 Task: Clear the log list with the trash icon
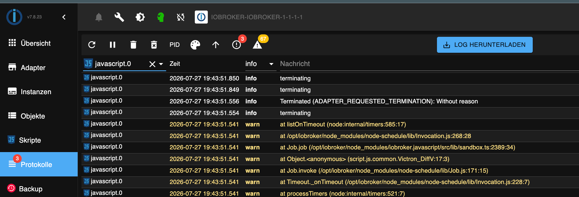coord(133,45)
